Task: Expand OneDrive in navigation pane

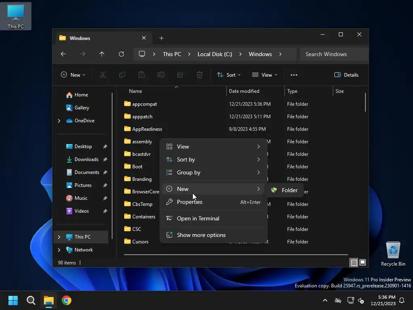Action: pos(59,121)
